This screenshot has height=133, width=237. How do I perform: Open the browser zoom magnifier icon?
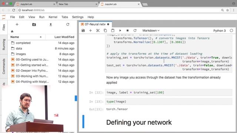[223, 10]
